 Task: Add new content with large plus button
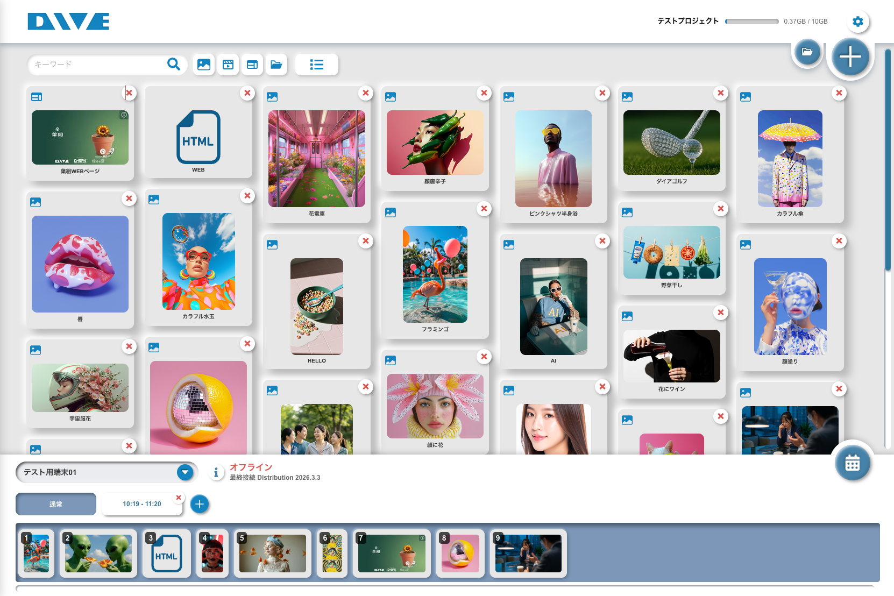[850, 56]
